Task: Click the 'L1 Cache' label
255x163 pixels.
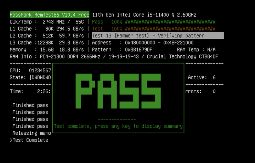Action: point(21,29)
